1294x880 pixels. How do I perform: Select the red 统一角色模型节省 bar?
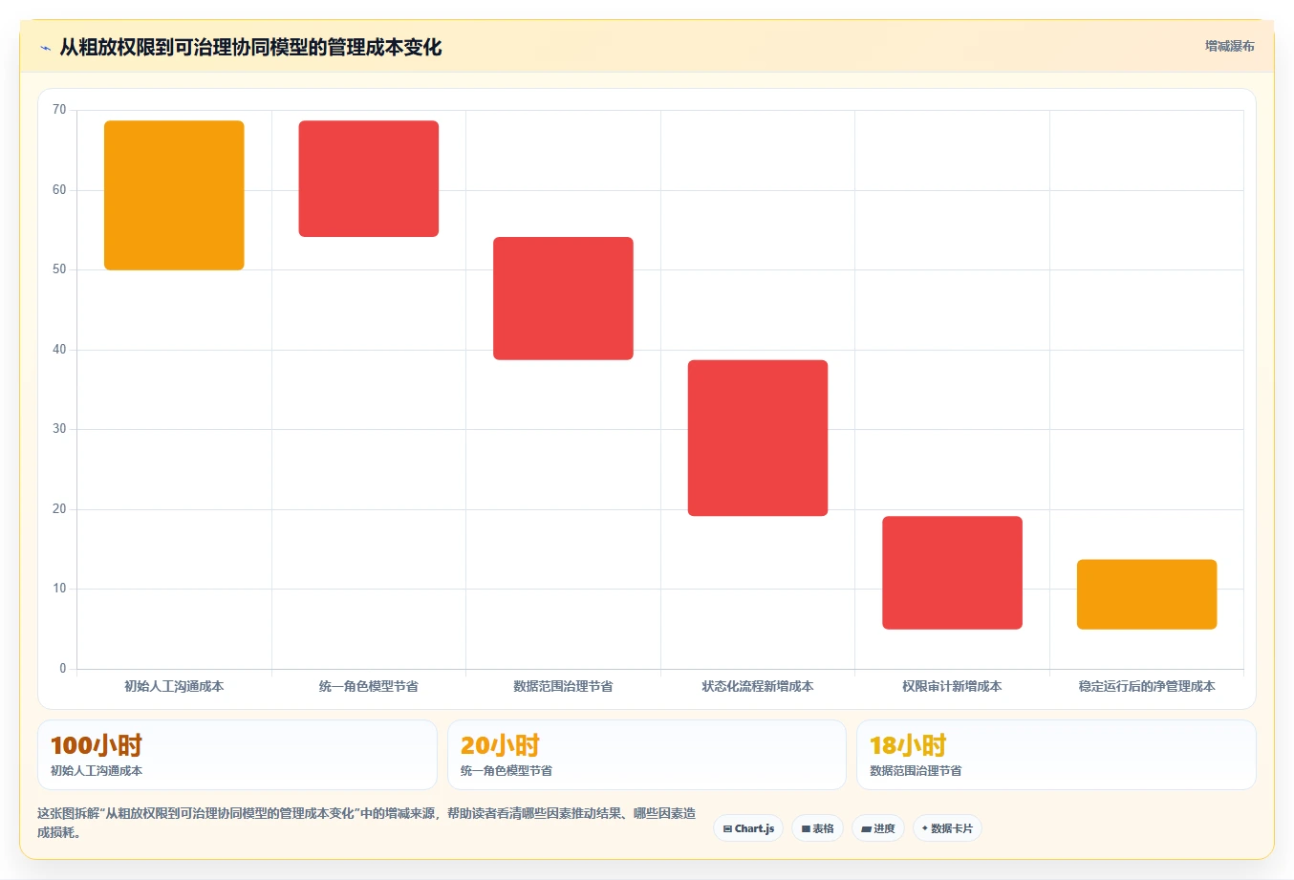point(369,179)
